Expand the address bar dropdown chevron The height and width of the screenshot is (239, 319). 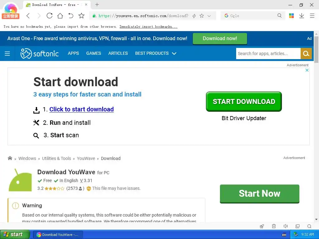click(209, 16)
